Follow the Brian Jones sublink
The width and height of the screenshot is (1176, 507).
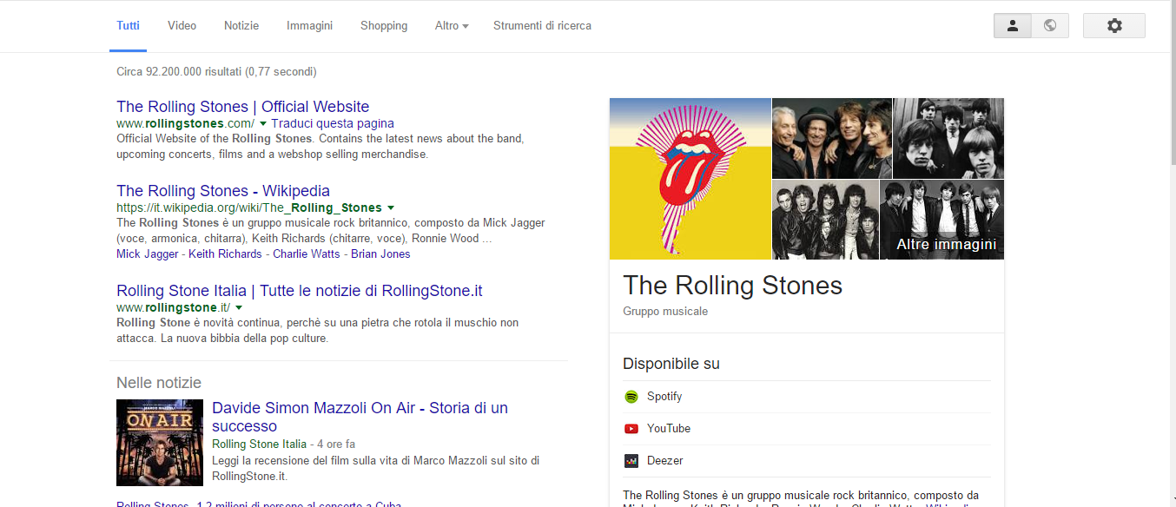pyautogui.click(x=380, y=254)
